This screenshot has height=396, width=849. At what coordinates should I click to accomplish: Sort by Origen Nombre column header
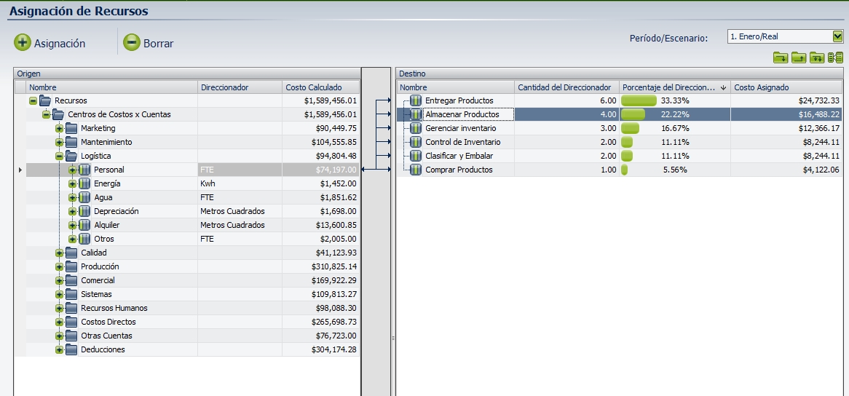point(111,87)
